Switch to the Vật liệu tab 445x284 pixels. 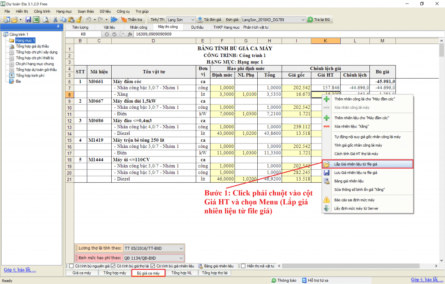point(109,27)
